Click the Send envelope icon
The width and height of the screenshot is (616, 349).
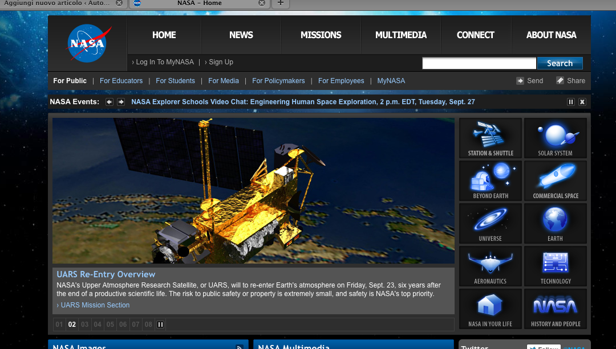(520, 81)
